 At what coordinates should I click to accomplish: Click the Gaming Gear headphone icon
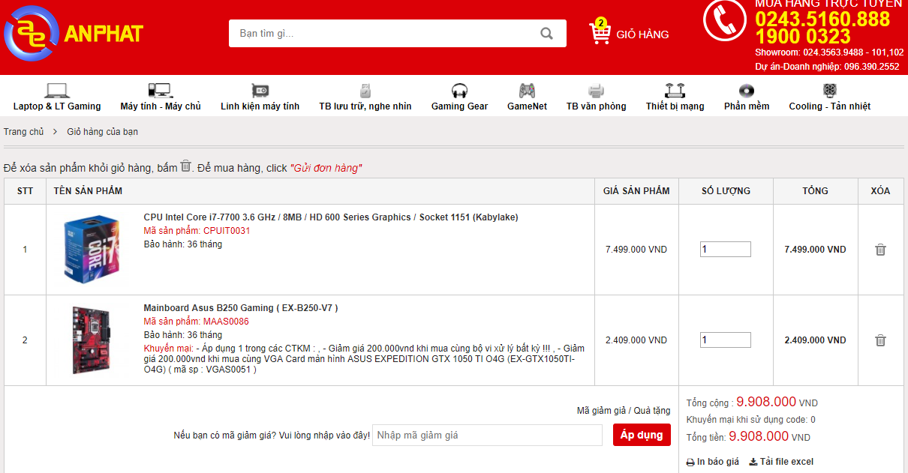459,91
